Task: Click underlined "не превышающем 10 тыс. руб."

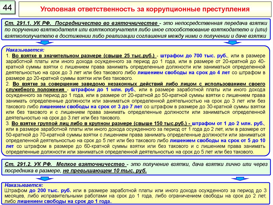Action: click(105, 171)
